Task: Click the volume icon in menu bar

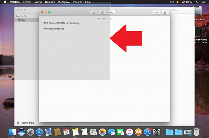Action: [171, 2]
